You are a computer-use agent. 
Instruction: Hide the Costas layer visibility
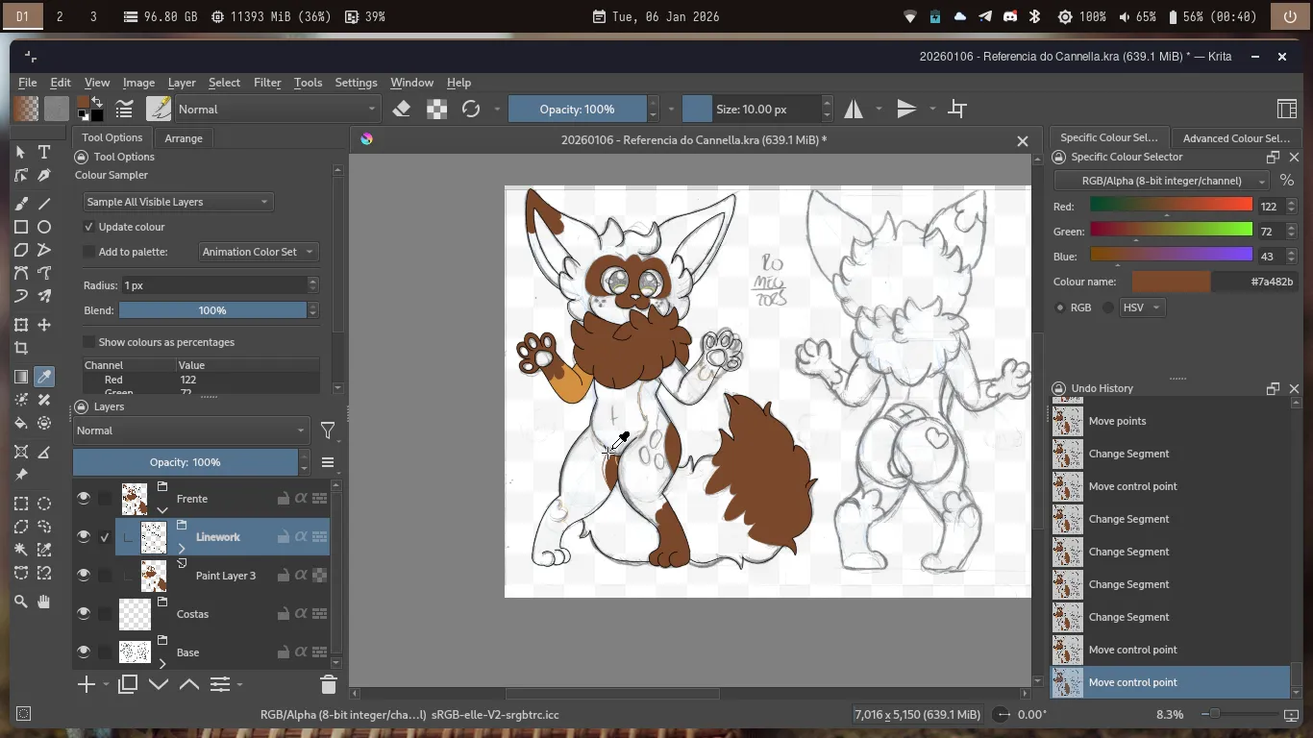pos(84,614)
